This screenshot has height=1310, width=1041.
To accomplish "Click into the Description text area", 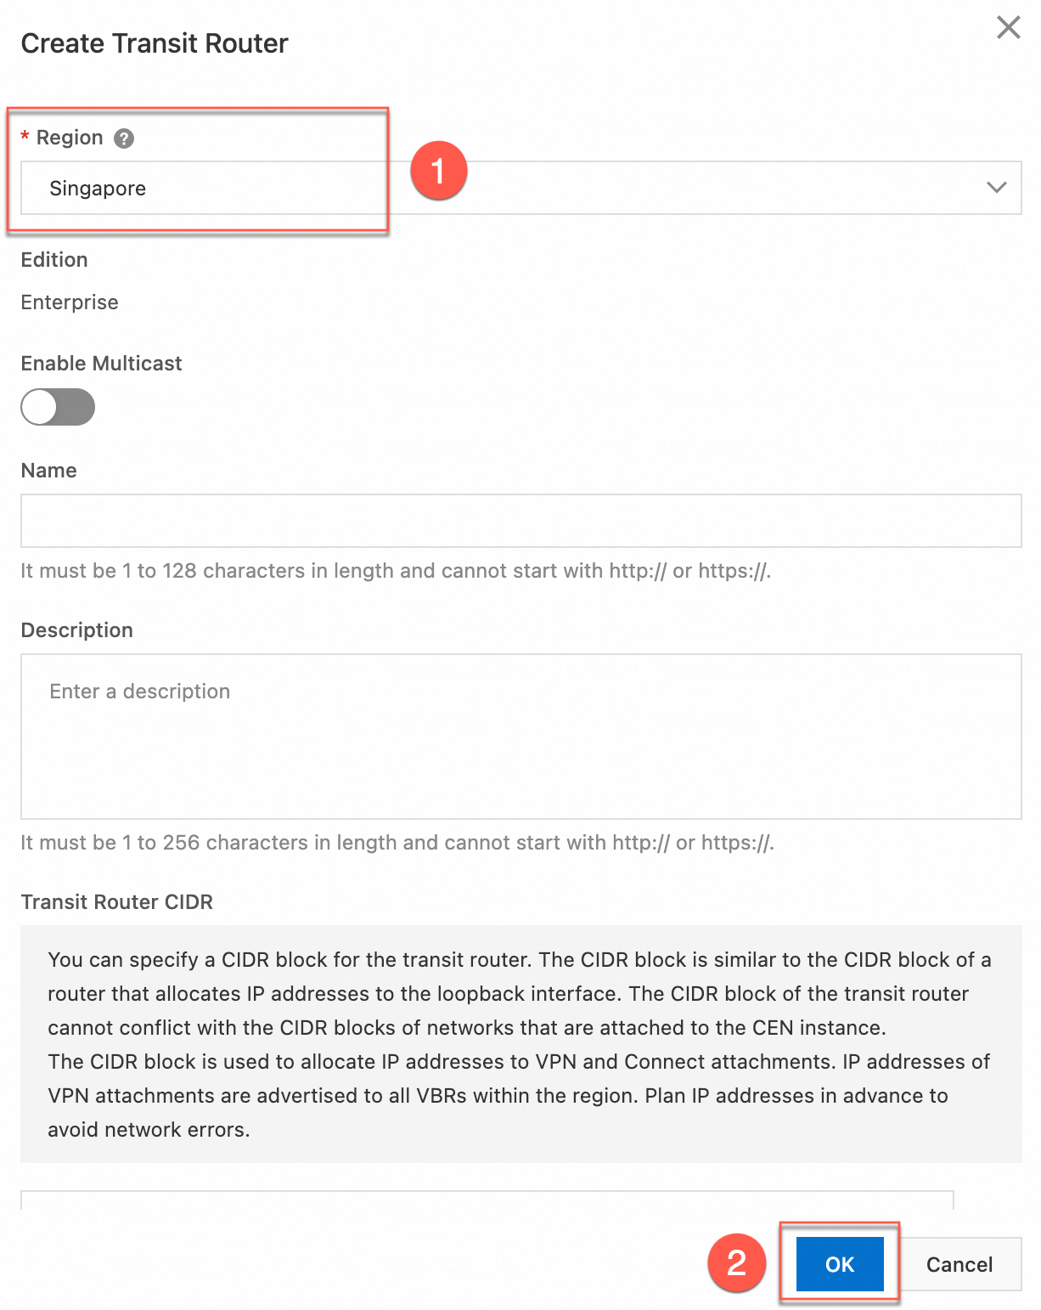I will click(x=520, y=736).
